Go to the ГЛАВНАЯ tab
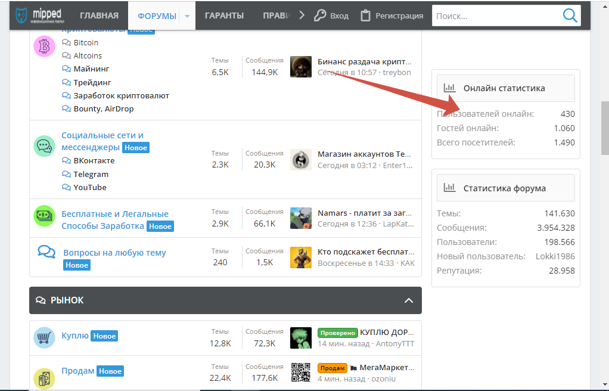Image resolution: width=609 pixels, height=391 pixels. click(99, 16)
